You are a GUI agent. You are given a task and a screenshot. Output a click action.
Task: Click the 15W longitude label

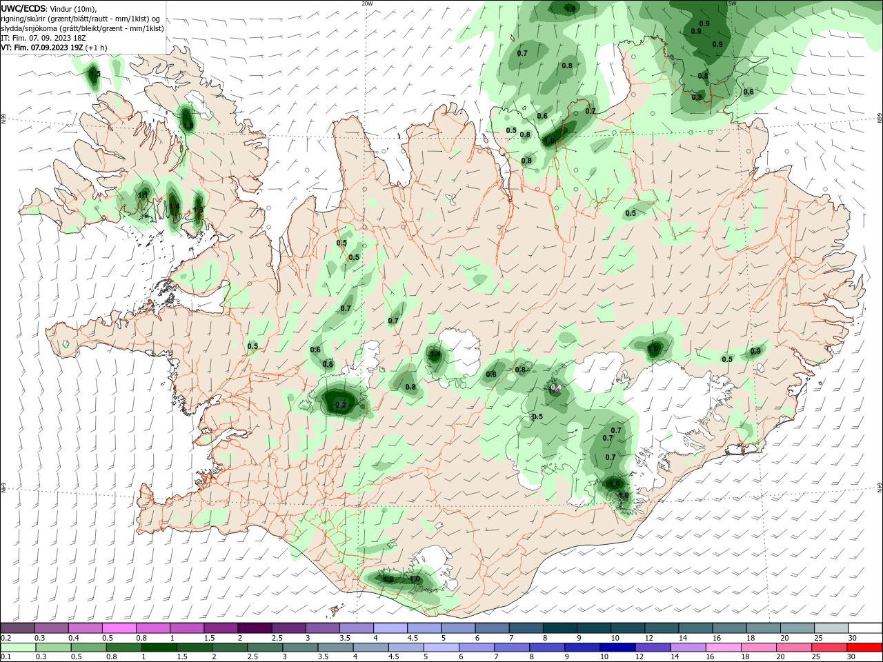(731, 3)
